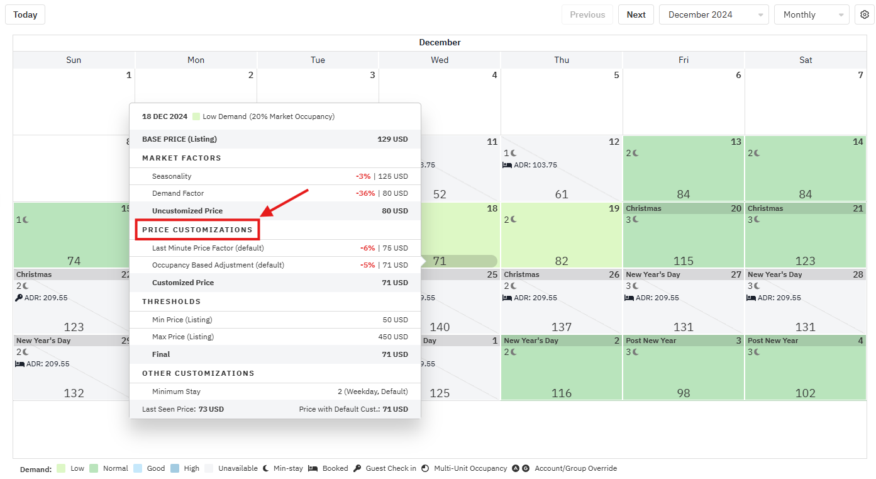Click the moon icon on Post New Year 3
Image resolution: width=876 pixels, height=479 pixels.
[x=635, y=352]
